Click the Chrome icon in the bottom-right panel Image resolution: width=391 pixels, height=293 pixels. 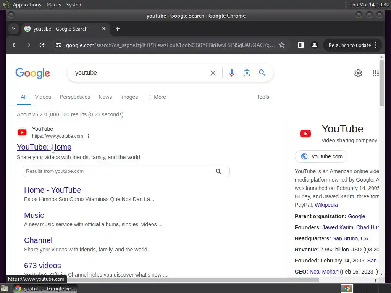pyautogui.click(x=347, y=288)
